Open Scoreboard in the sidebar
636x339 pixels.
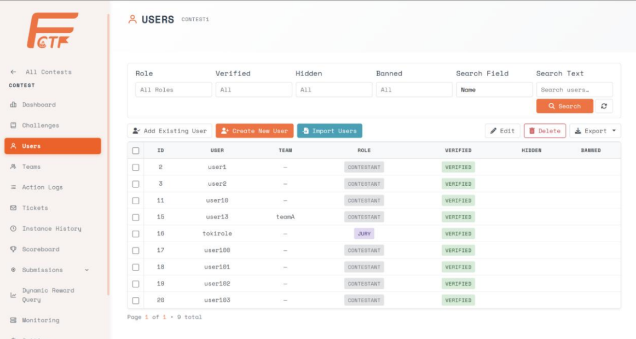(x=53, y=249)
